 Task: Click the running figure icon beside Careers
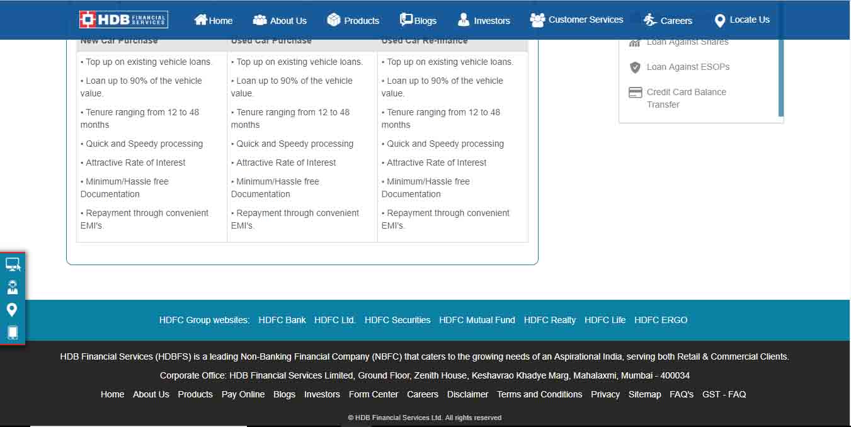650,20
